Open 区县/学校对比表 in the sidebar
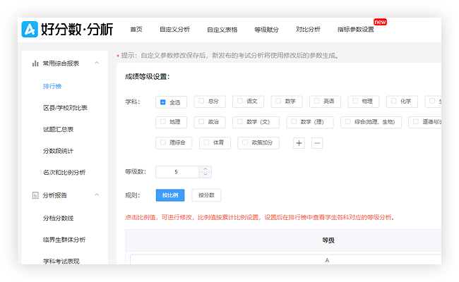459x282 pixels. coord(65,108)
